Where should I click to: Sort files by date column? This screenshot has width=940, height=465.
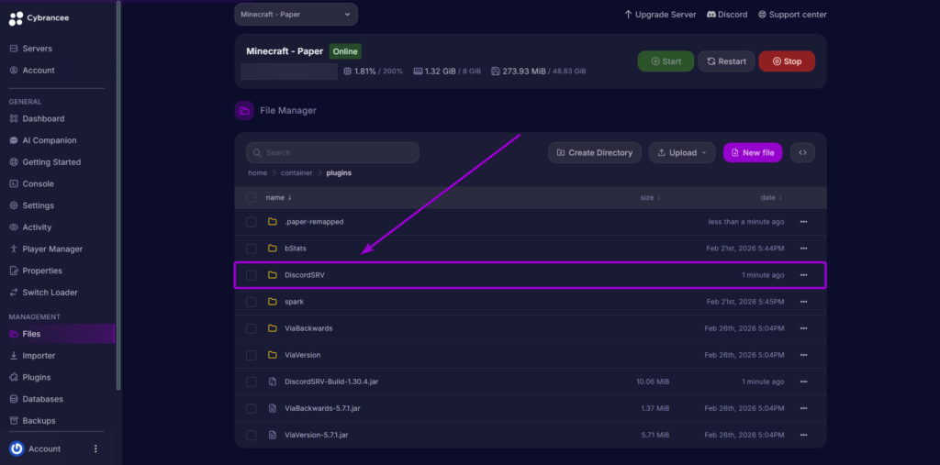pyautogui.click(x=771, y=198)
